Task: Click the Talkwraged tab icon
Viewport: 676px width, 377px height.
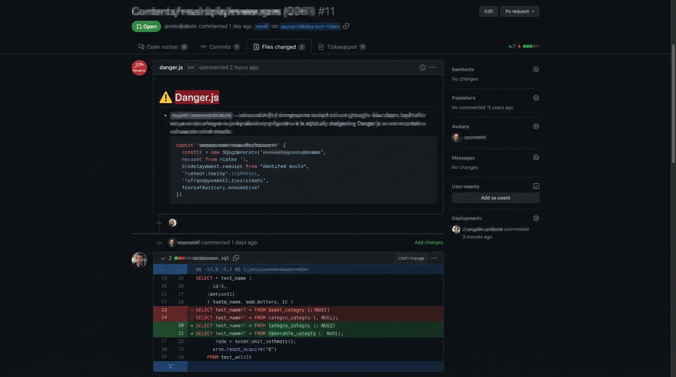Action: click(321, 47)
